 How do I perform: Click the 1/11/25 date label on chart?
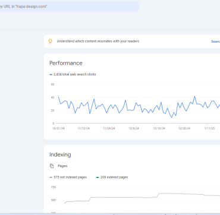pyautogui.click(x=209, y=128)
